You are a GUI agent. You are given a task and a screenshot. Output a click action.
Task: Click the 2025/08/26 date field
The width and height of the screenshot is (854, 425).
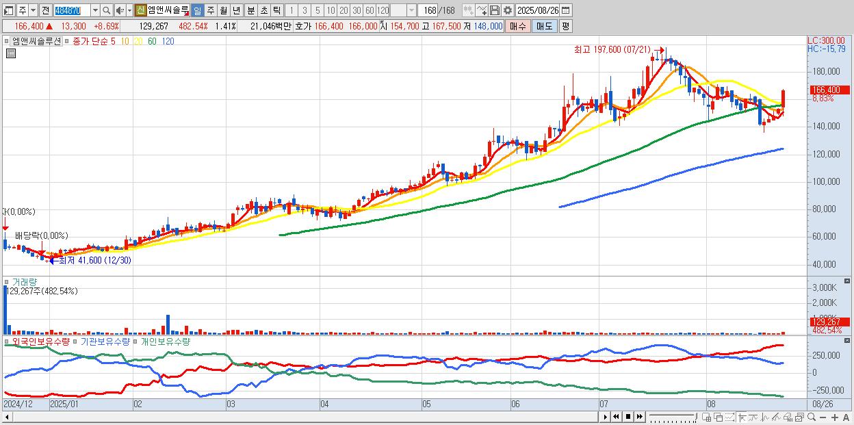tap(538, 10)
